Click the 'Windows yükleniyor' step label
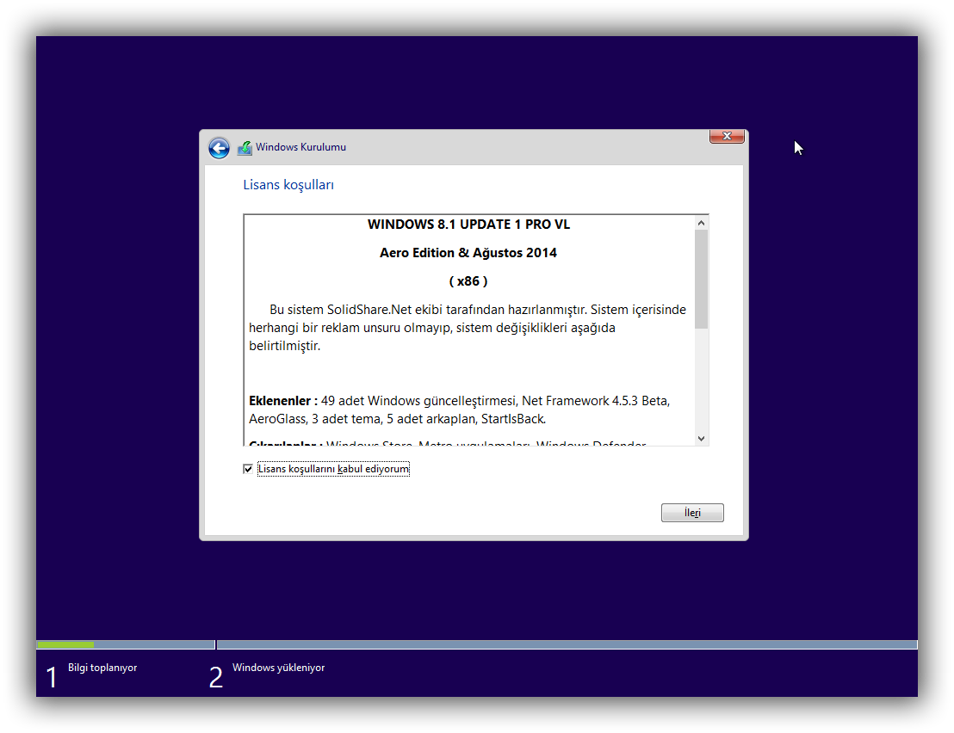The width and height of the screenshot is (954, 733). pos(278,668)
